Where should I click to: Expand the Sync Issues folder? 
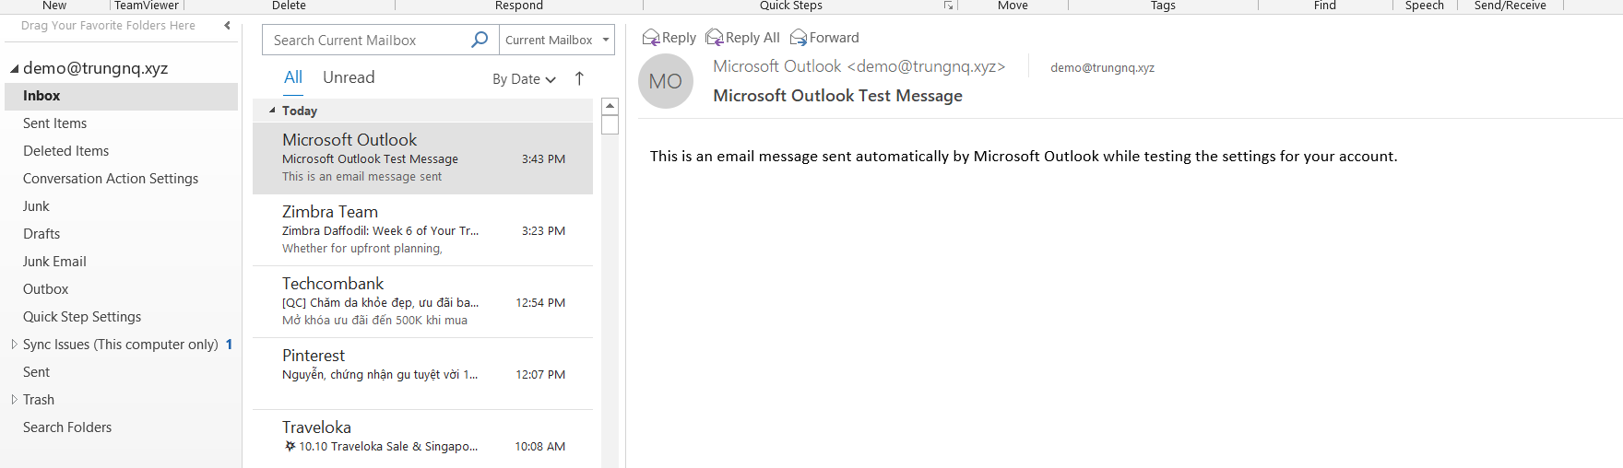tap(14, 345)
